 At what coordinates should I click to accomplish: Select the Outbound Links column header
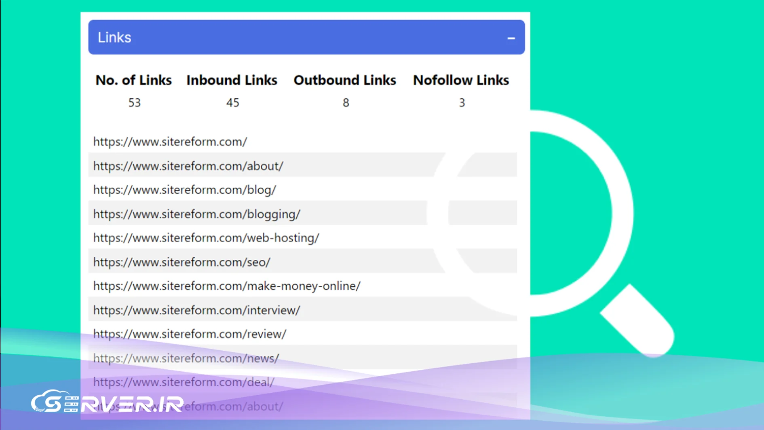point(344,80)
